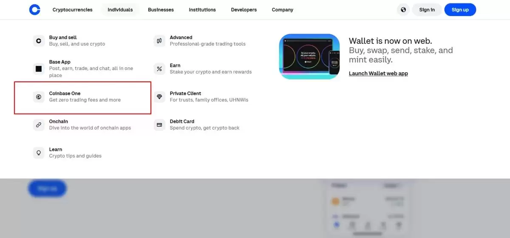Click the Sign in button
This screenshot has height=238, width=510.
click(x=427, y=10)
